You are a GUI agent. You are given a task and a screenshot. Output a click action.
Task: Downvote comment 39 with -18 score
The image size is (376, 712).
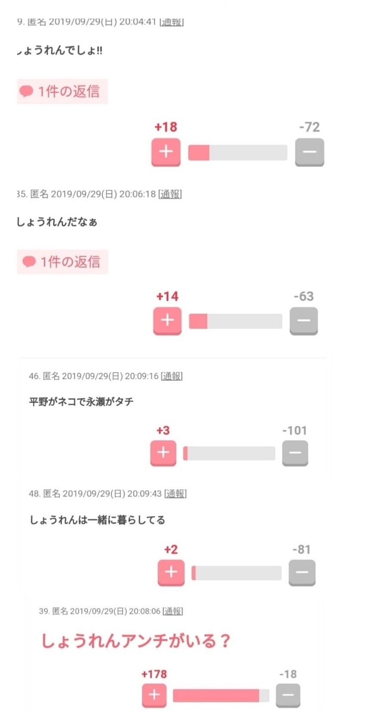288,695
